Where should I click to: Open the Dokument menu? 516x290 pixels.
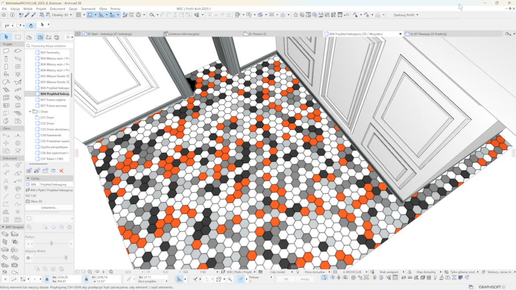tap(57, 9)
